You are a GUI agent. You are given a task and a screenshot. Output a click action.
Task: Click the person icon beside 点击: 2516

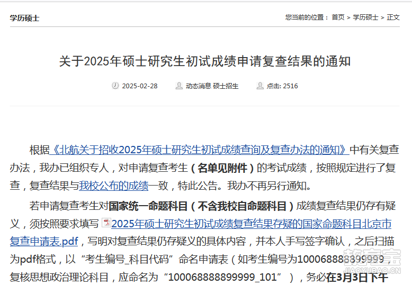260,86
